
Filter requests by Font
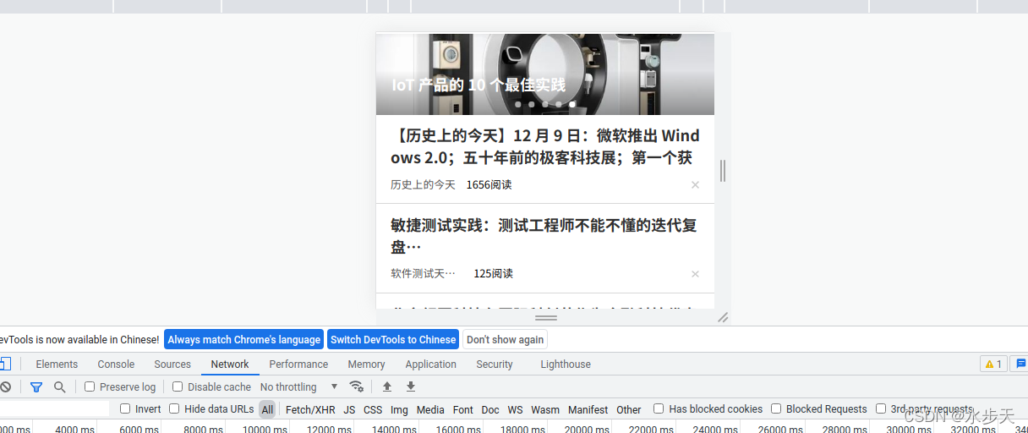(x=463, y=409)
